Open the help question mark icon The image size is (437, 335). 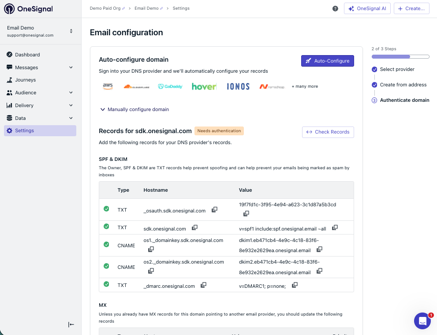tap(335, 9)
